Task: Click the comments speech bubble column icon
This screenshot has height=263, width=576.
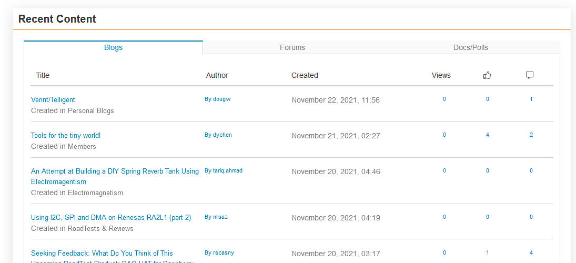Action: pyautogui.click(x=530, y=75)
